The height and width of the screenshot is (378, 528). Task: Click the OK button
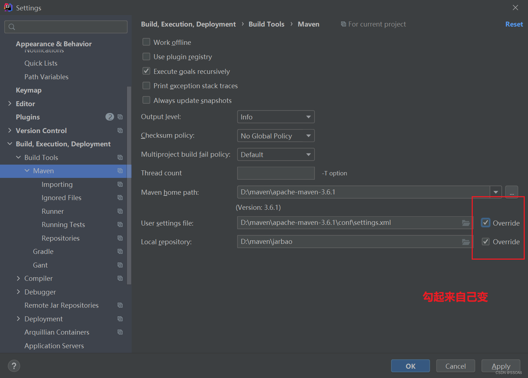coord(410,366)
